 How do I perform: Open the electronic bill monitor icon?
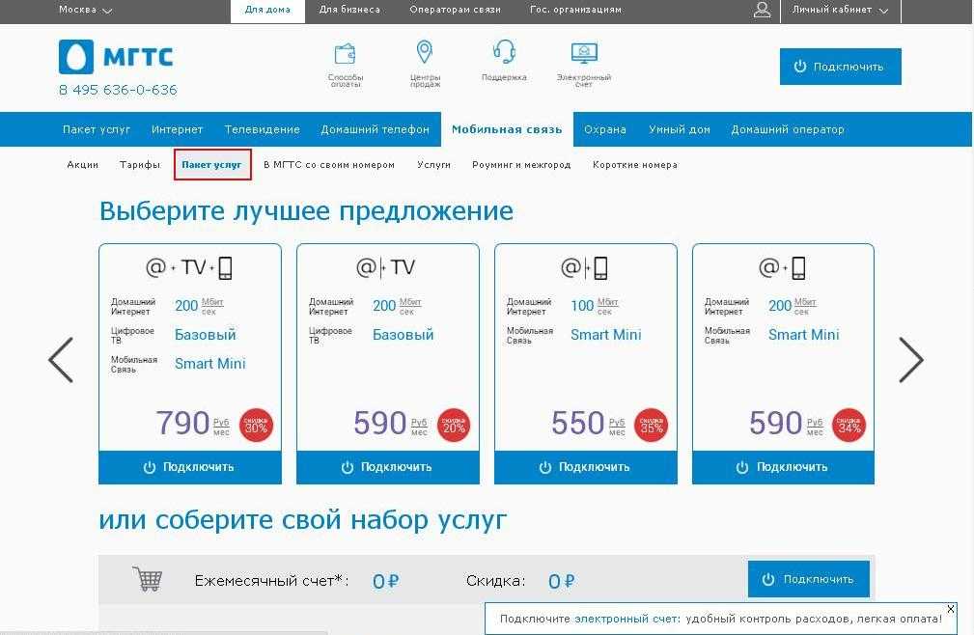tap(584, 53)
